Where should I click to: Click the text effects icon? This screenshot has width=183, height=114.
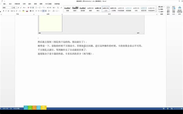tap(20, 11)
